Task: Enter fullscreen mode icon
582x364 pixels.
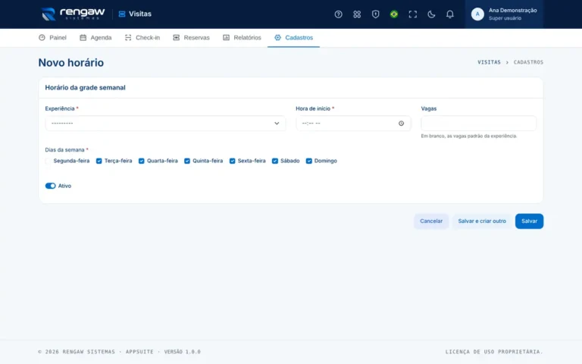Action: pos(412,14)
